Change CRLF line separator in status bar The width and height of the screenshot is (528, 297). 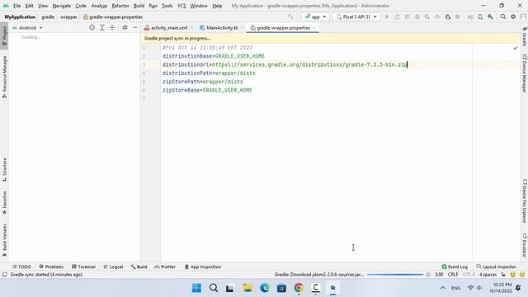pyautogui.click(x=453, y=275)
